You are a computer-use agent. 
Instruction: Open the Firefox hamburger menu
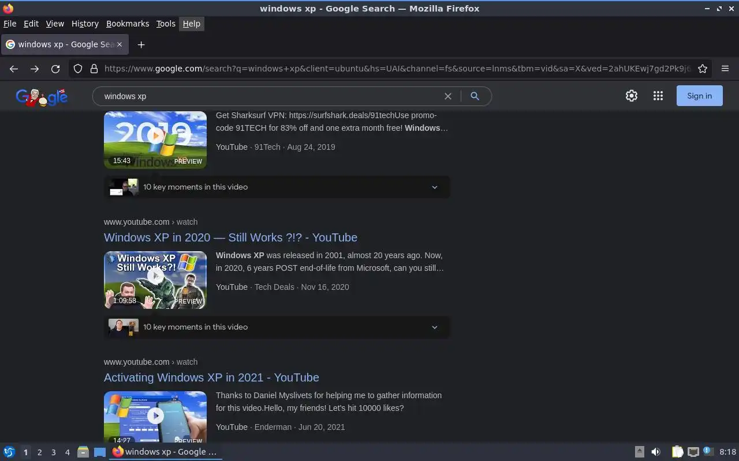[x=725, y=69]
